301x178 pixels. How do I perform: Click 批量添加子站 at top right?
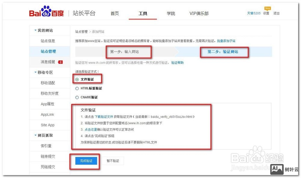226,40
